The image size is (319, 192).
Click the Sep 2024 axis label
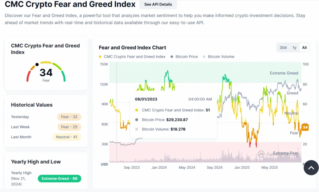(215, 167)
